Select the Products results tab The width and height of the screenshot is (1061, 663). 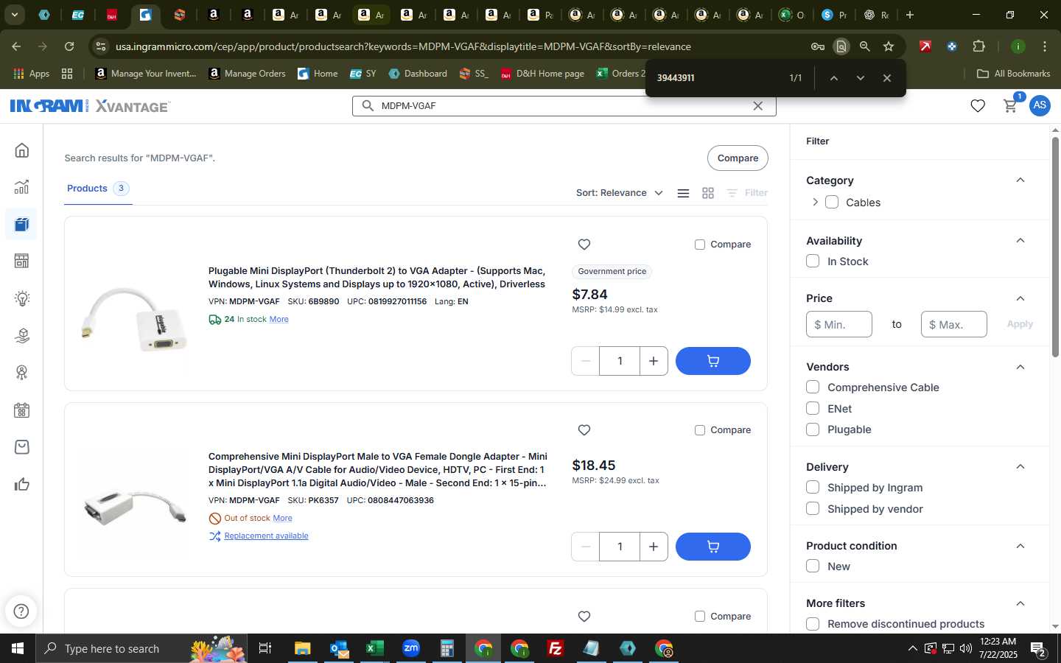pos(98,189)
